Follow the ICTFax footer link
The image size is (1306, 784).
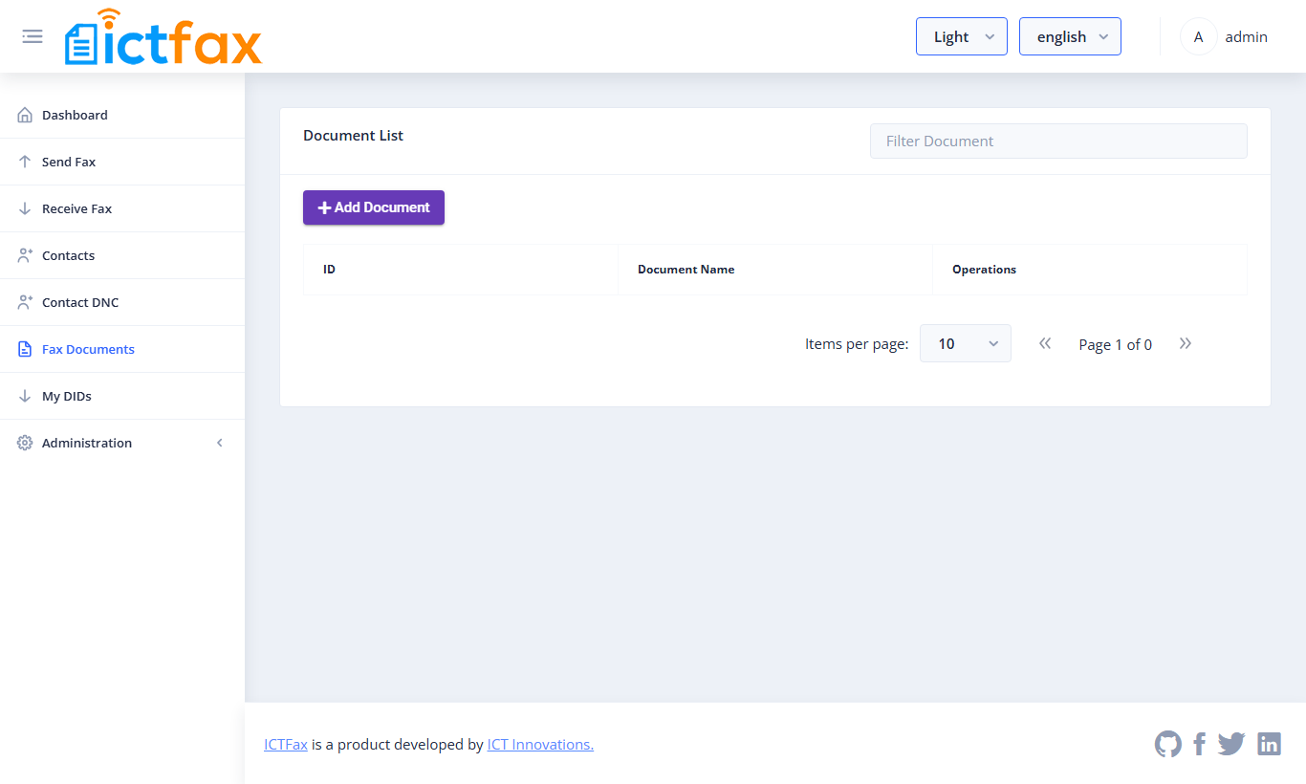pos(286,744)
